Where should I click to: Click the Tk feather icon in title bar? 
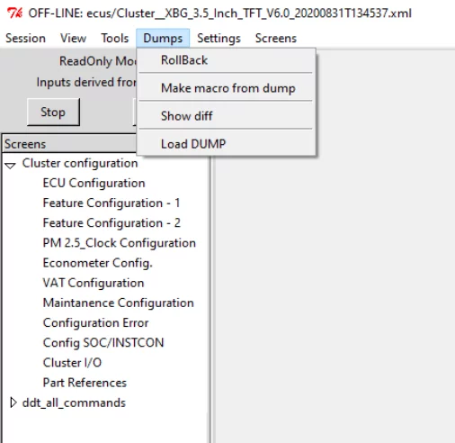tap(14, 13)
